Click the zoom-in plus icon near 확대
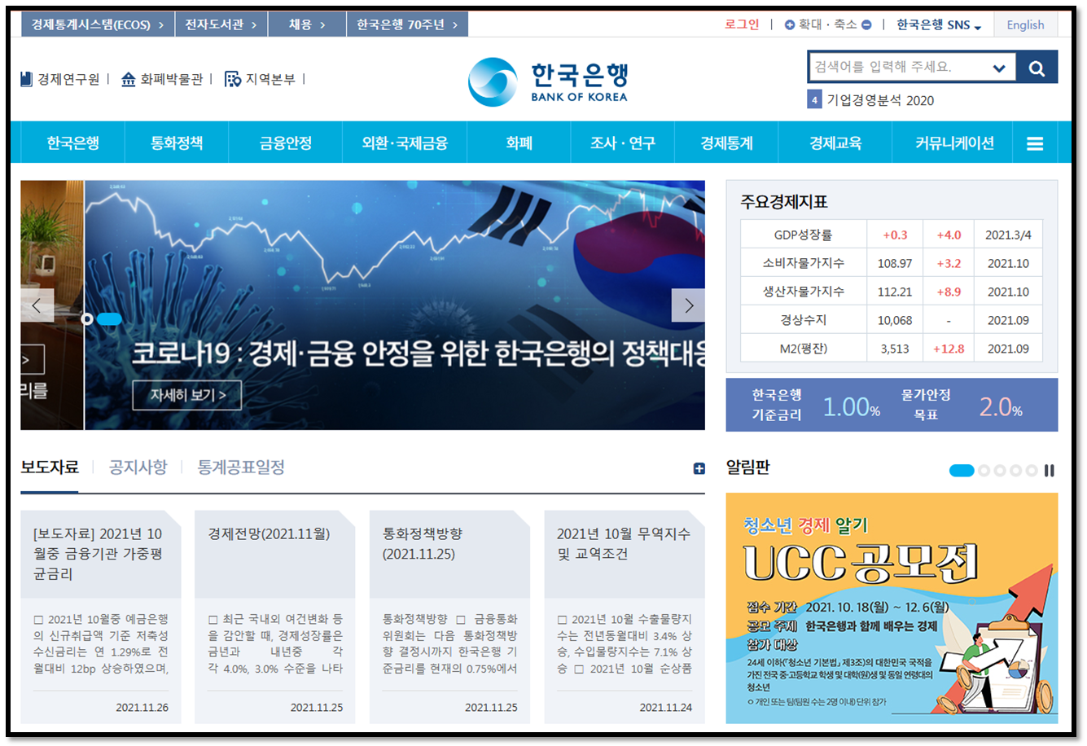 [789, 25]
